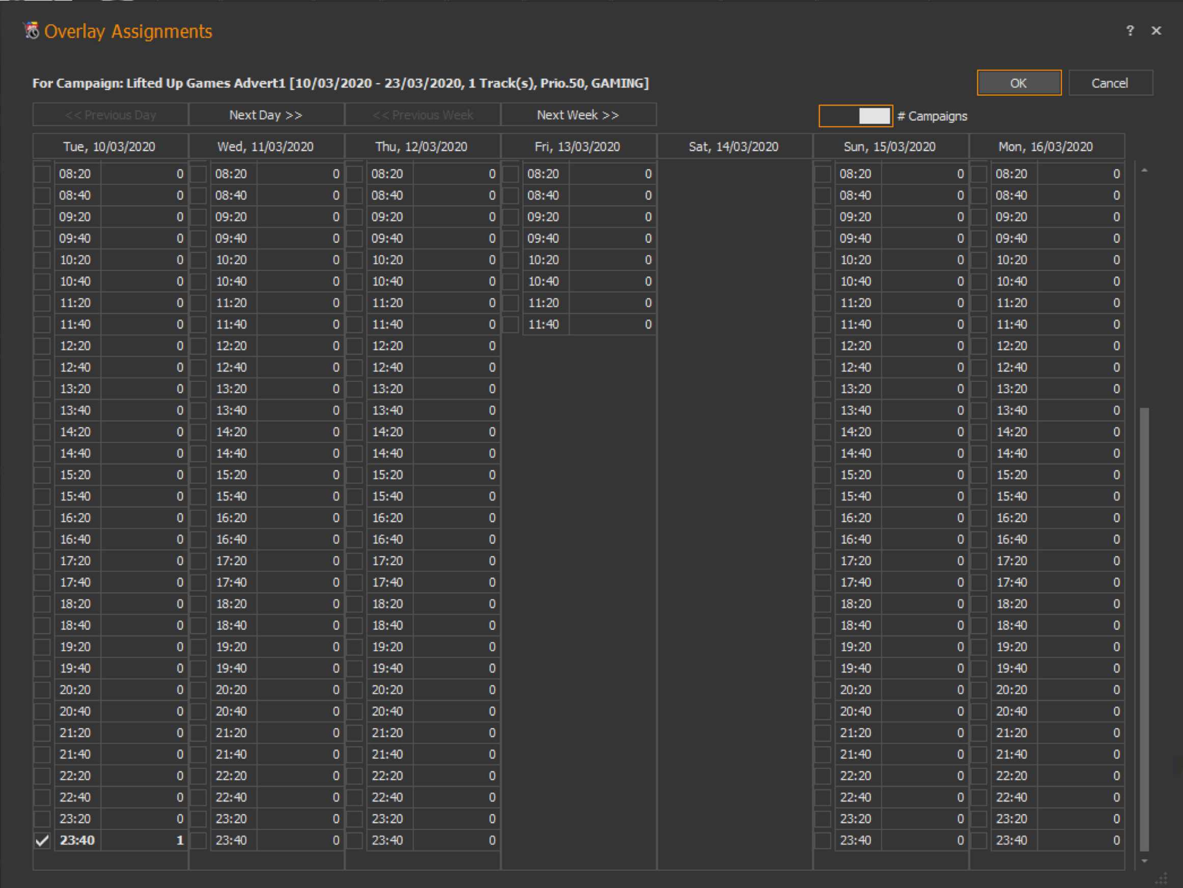Select the Wed, 11/03/2020 column header
Viewport: 1183px width, 888px height.
[x=266, y=147]
